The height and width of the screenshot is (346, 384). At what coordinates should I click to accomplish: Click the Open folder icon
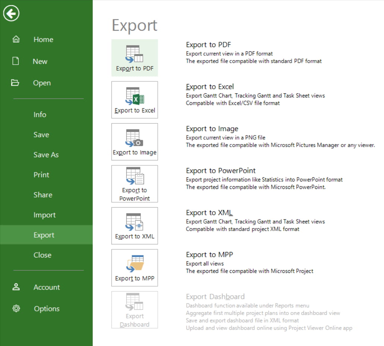point(15,82)
